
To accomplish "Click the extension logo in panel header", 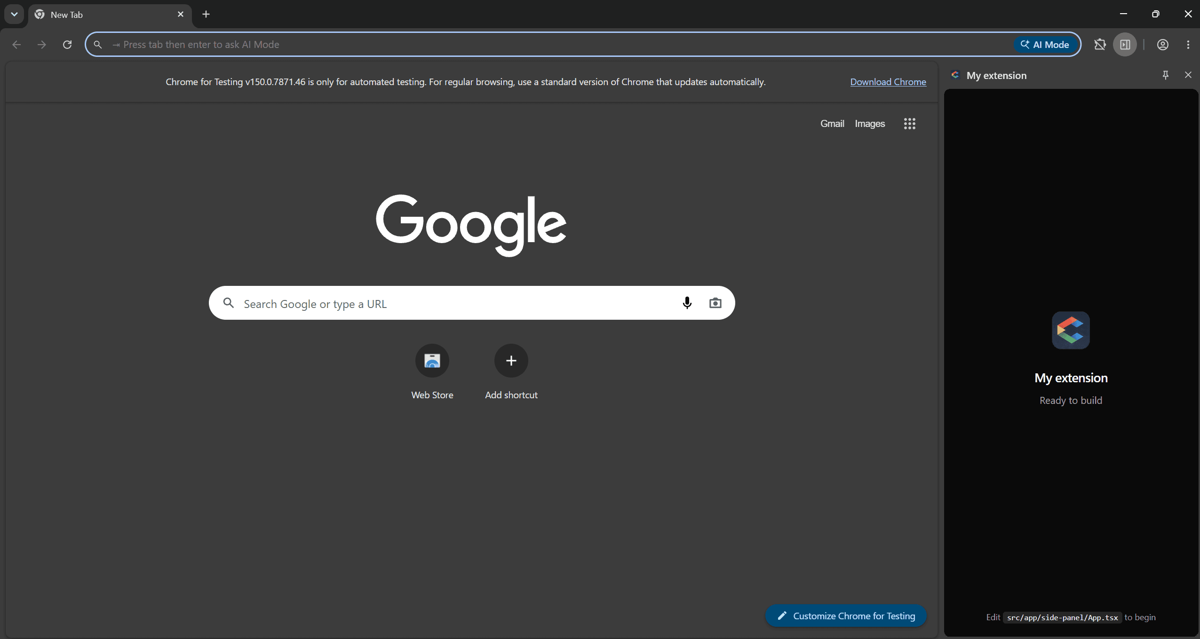I will point(955,75).
